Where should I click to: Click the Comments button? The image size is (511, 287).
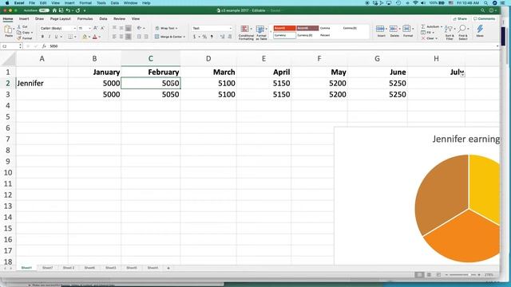coord(485,19)
